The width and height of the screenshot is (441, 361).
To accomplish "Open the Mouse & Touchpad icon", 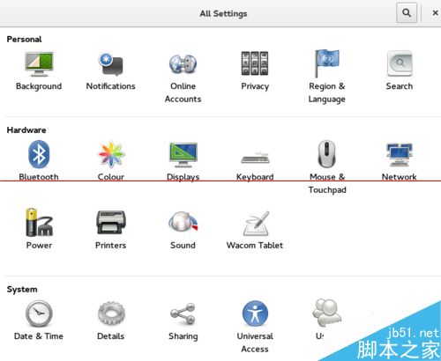I will pyautogui.click(x=326, y=154).
